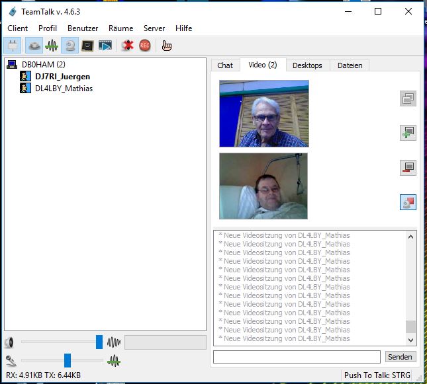The width and height of the screenshot is (427, 384).
Task: Click the mute all sound icon
Action: coord(127,46)
